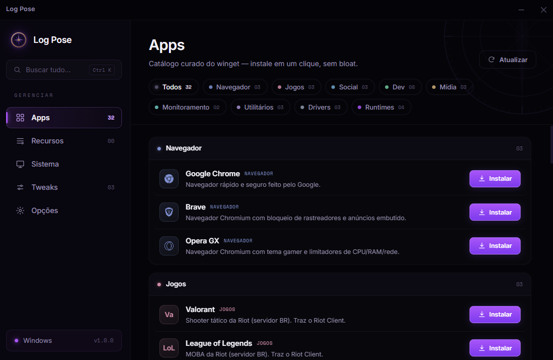
Task: Click the vertical scrollbar of app list
Action: (551, 144)
